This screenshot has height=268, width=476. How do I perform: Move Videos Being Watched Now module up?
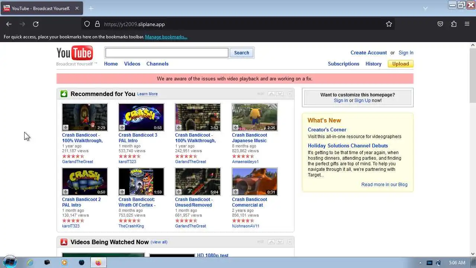pyautogui.click(x=271, y=242)
